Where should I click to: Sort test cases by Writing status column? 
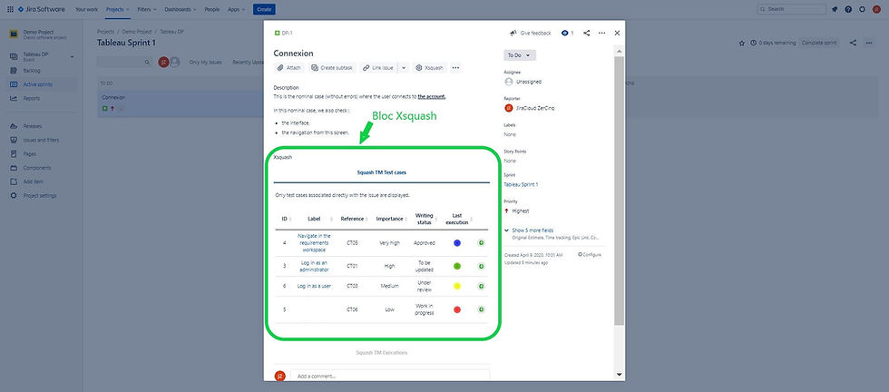[425, 219]
